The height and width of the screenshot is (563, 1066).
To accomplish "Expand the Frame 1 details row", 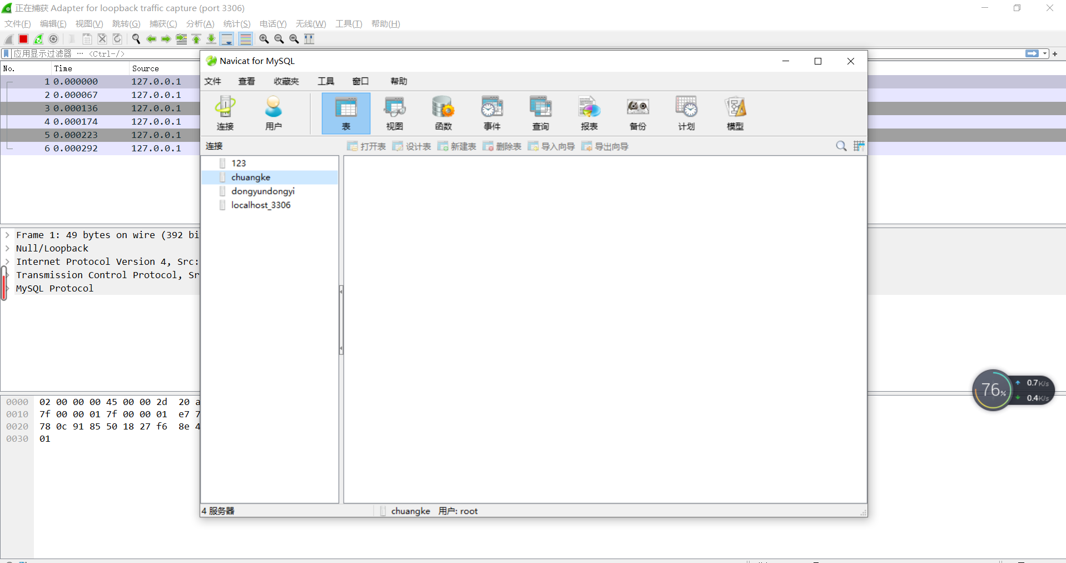I will (x=7, y=235).
